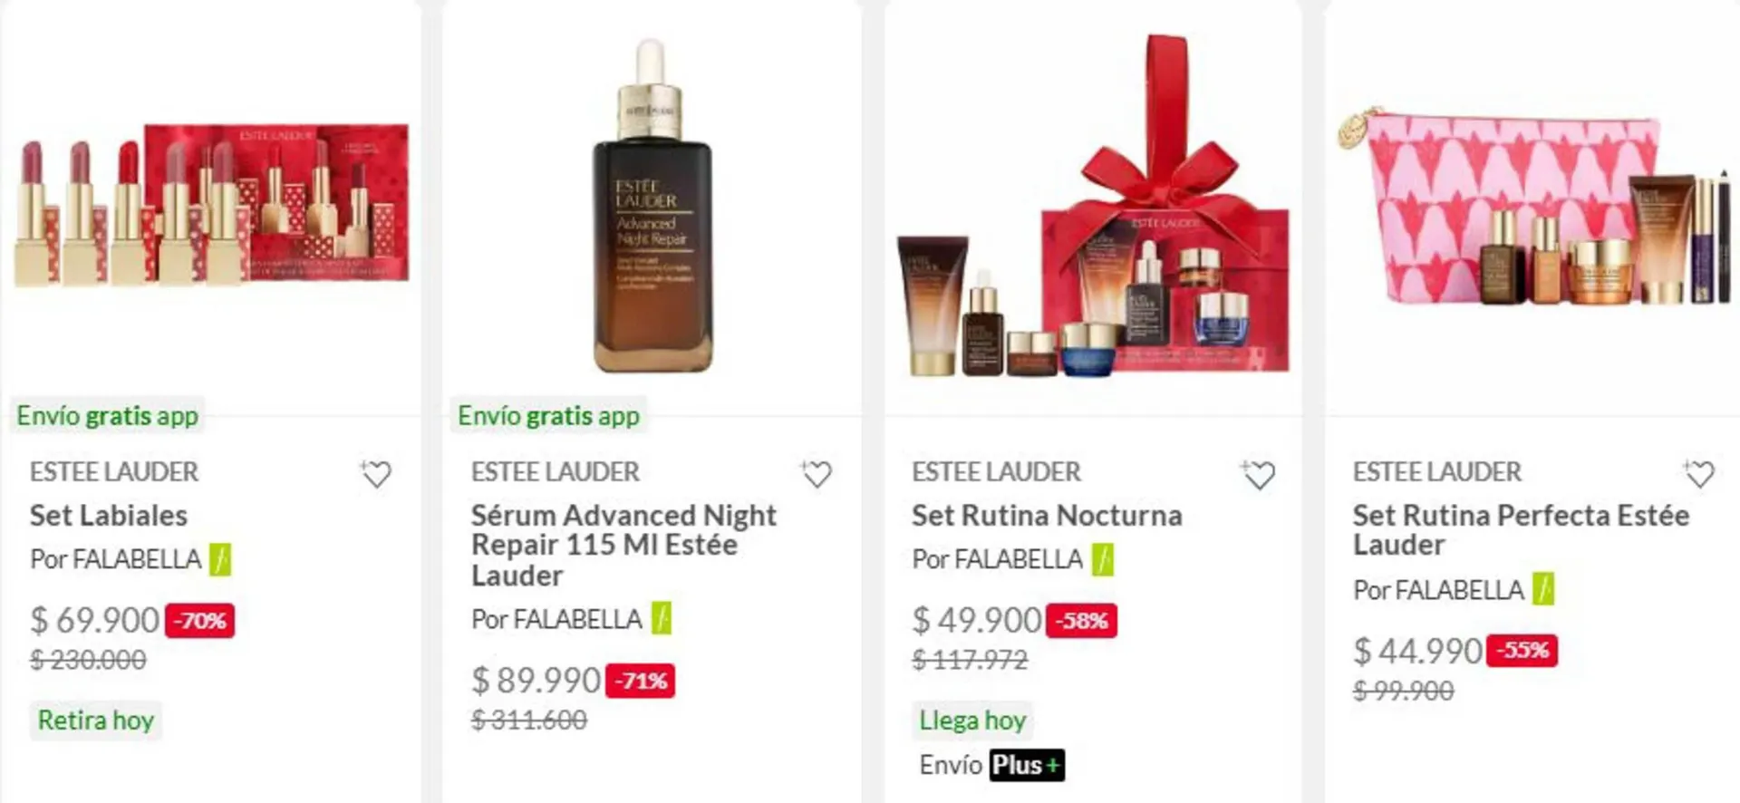The width and height of the screenshot is (1740, 803).
Task: Favorite the Sérum Advanced Night Repair heart
Action: tap(816, 474)
